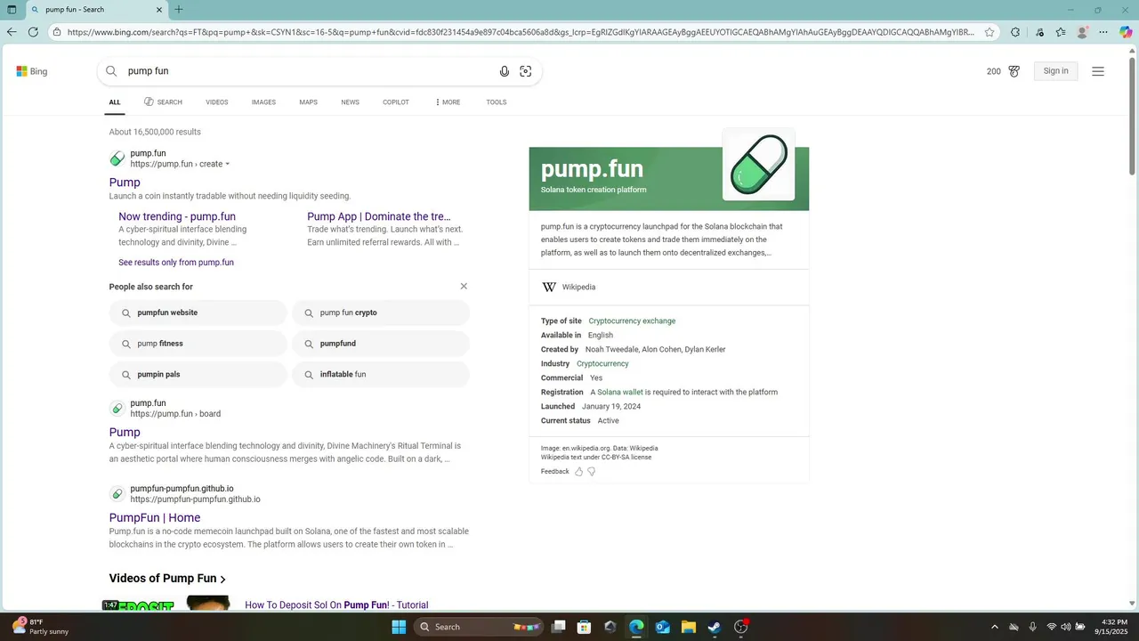Viewport: 1139px width, 641px height.
Task: Click the browser address bar URL
Action: click(x=521, y=32)
